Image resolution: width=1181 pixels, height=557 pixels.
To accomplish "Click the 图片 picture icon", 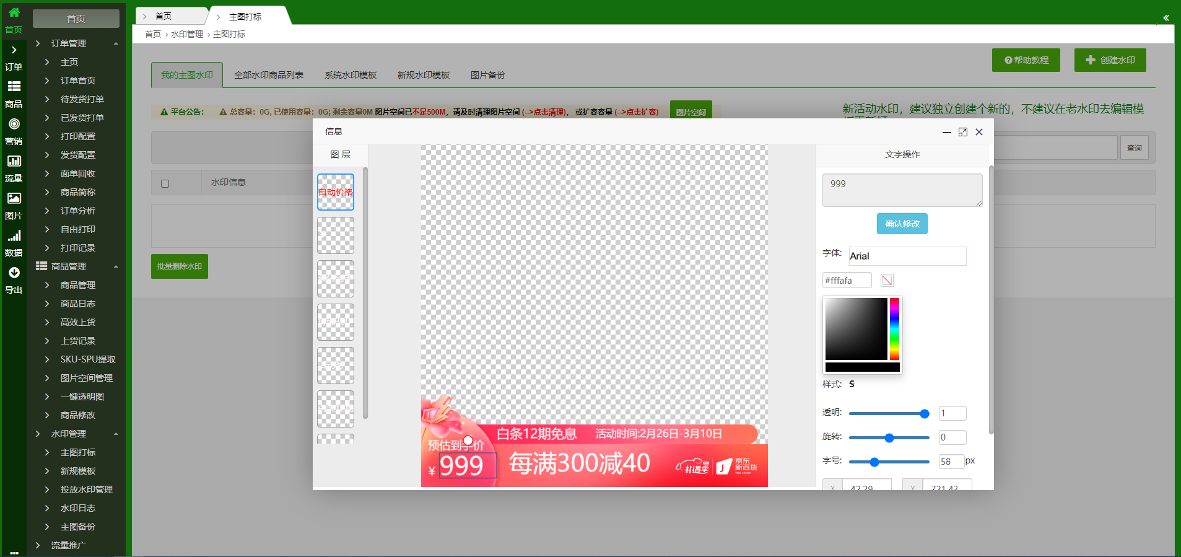I will pyautogui.click(x=14, y=198).
